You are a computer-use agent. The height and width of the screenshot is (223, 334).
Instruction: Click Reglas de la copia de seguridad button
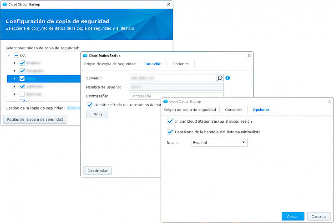point(35,119)
